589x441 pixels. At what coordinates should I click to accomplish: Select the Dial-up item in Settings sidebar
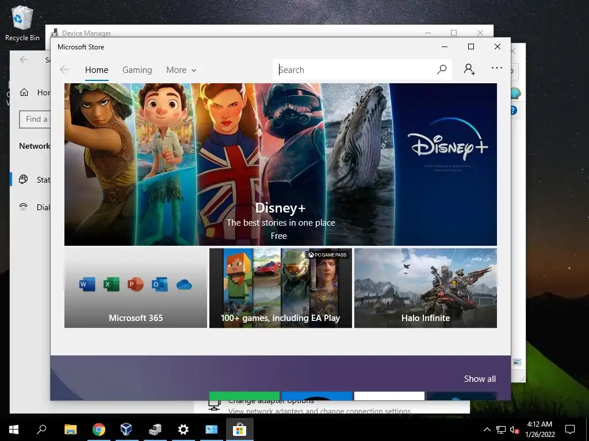[31, 207]
